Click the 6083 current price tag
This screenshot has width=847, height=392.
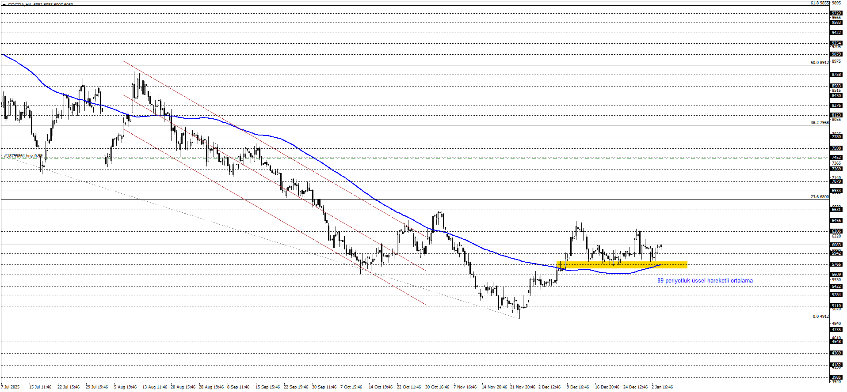(836, 245)
